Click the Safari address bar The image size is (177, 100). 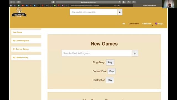pyautogui.click(x=88, y=2)
